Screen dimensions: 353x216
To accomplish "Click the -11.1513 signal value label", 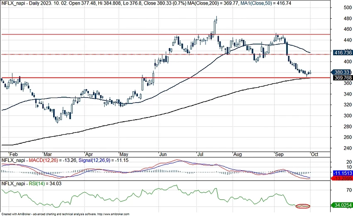I will click(x=343, y=173).
